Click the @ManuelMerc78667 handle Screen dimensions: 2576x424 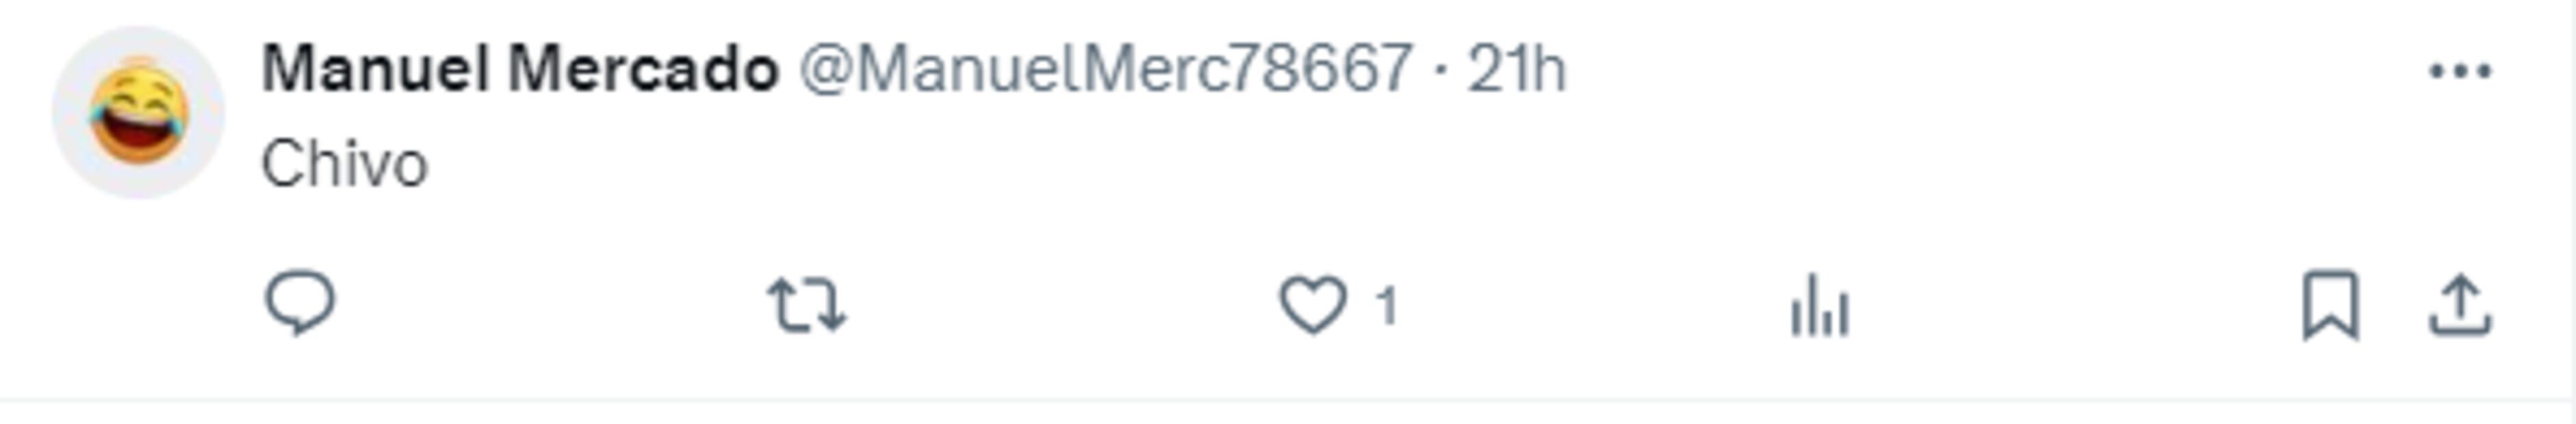(1105, 70)
